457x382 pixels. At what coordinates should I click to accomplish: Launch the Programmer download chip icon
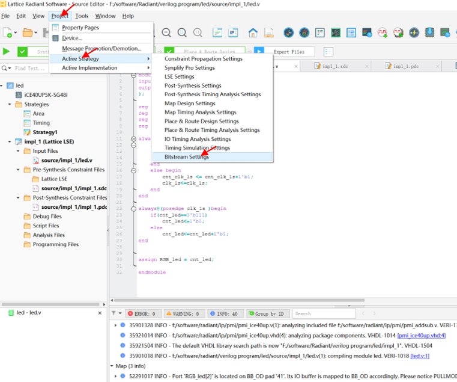[x=430, y=32]
